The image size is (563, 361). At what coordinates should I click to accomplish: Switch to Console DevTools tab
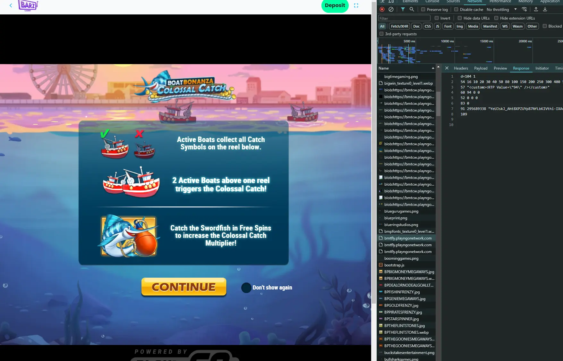[x=432, y=2]
